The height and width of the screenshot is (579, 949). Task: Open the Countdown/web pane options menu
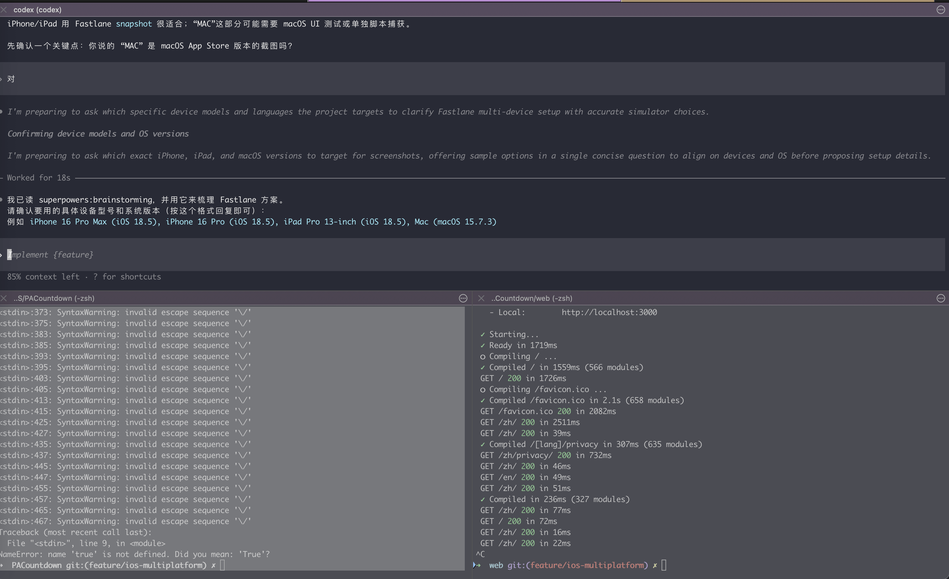941,298
